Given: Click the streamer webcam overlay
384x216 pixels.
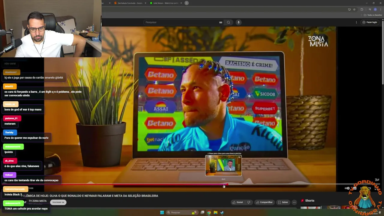Looking at the screenshot, I should pos(51,28).
